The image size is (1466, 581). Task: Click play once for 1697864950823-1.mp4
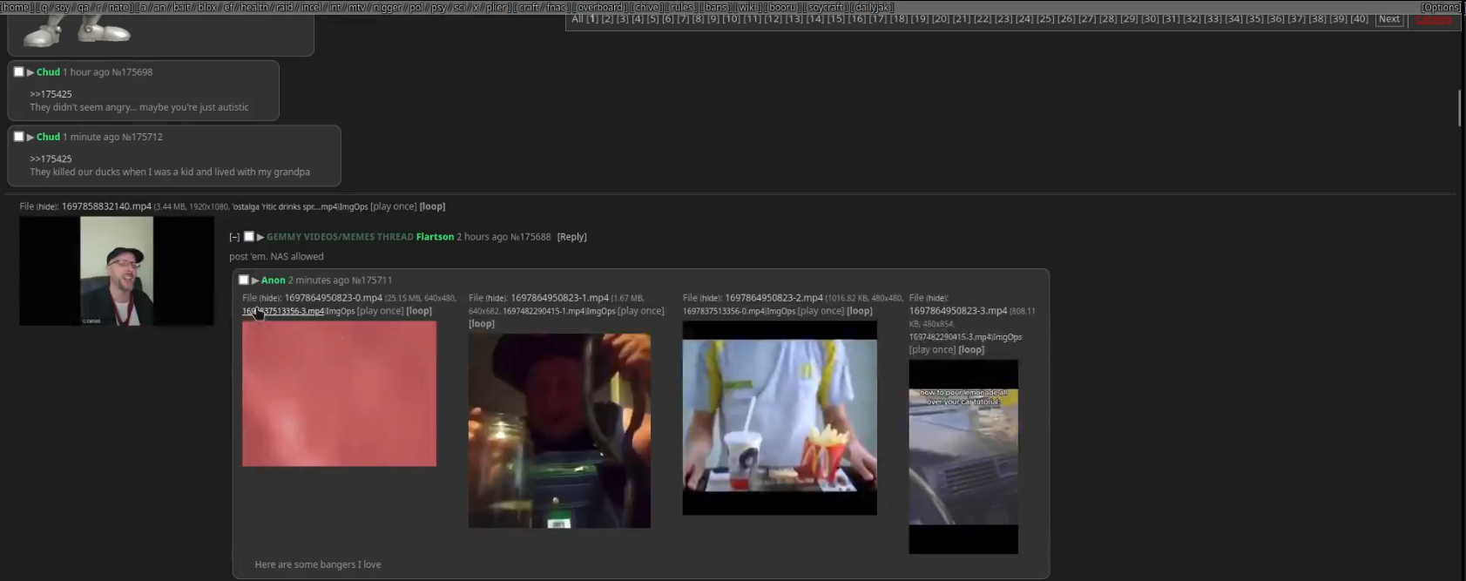pos(640,311)
